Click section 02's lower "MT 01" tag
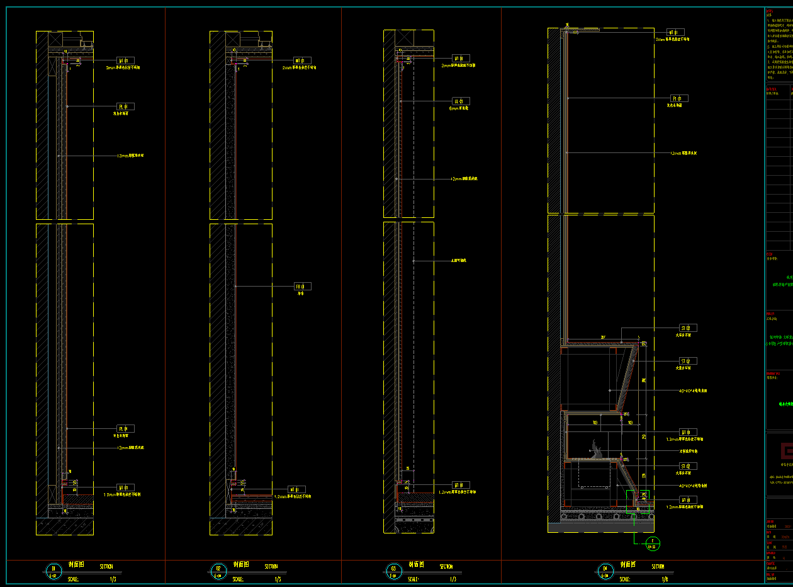The width and height of the screenshot is (793, 587). click(x=297, y=489)
